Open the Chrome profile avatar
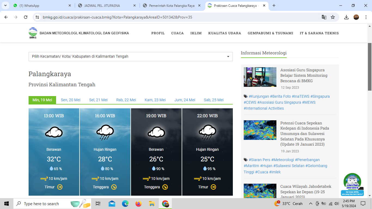Screen dimensions: 372x209 (356, 17)
